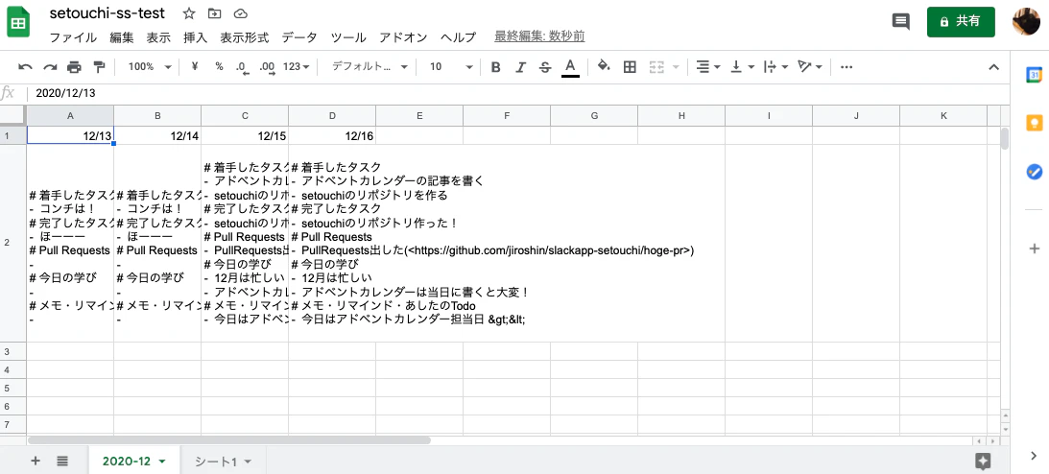Open the account profile avatar

coord(1026,21)
